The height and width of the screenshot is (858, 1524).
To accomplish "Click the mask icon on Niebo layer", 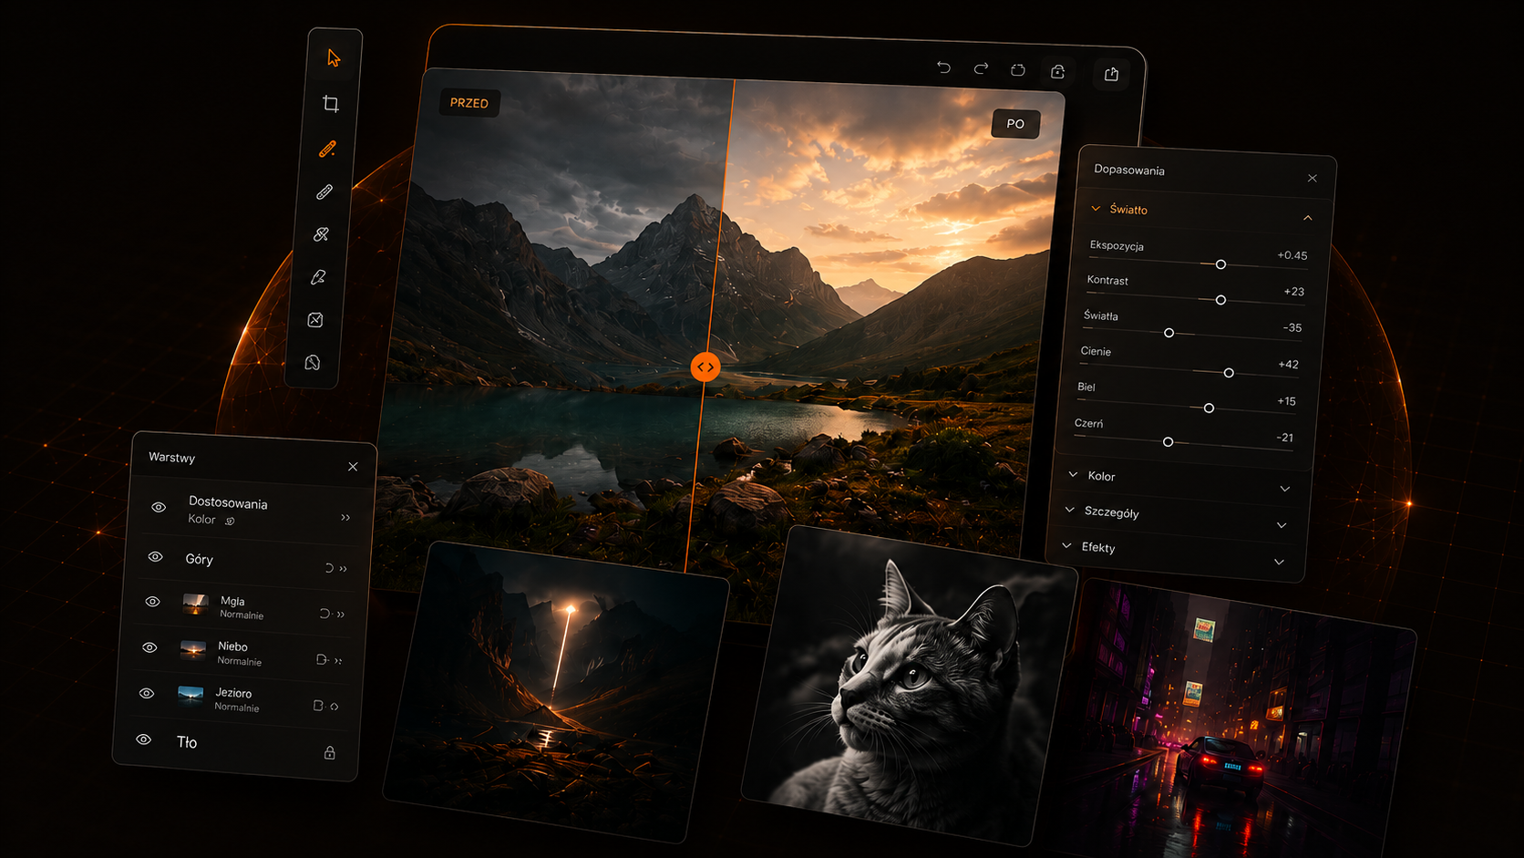I will [x=322, y=659].
